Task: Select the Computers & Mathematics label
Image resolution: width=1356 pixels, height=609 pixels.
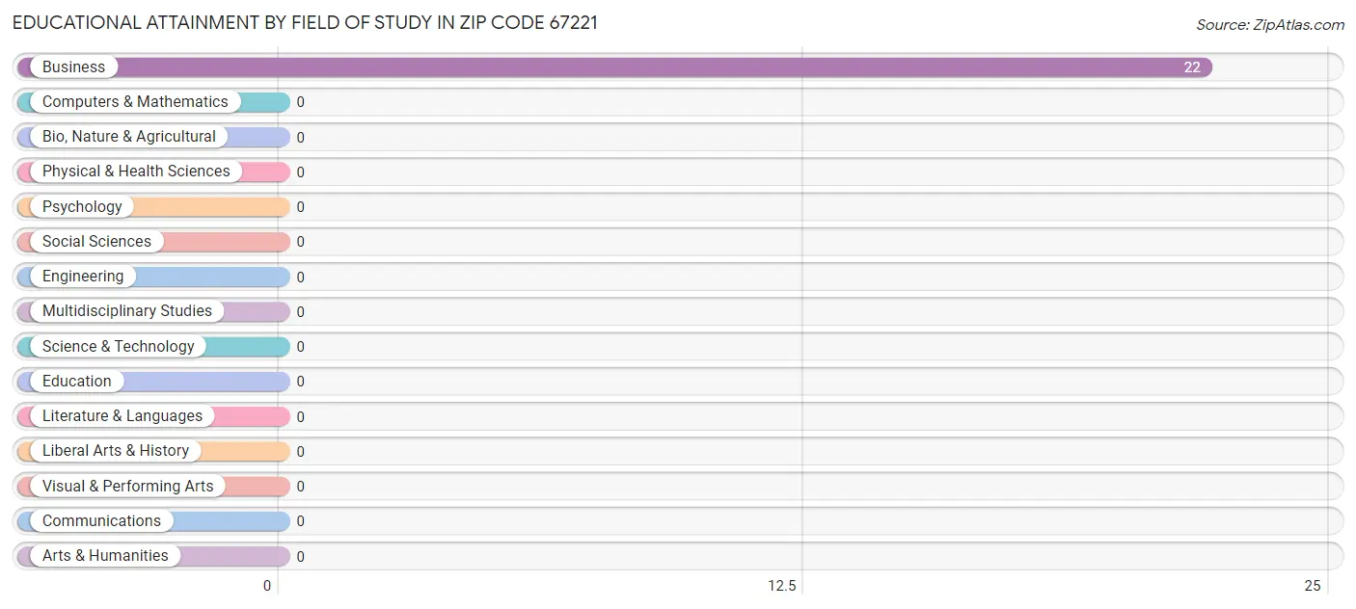Action: tap(135, 101)
